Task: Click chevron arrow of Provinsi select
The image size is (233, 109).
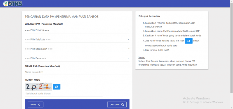Action: click(129, 30)
